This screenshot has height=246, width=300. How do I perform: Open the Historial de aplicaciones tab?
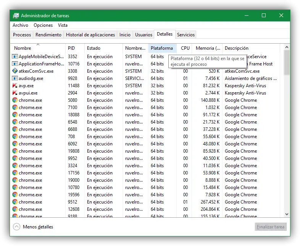pos(90,35)
